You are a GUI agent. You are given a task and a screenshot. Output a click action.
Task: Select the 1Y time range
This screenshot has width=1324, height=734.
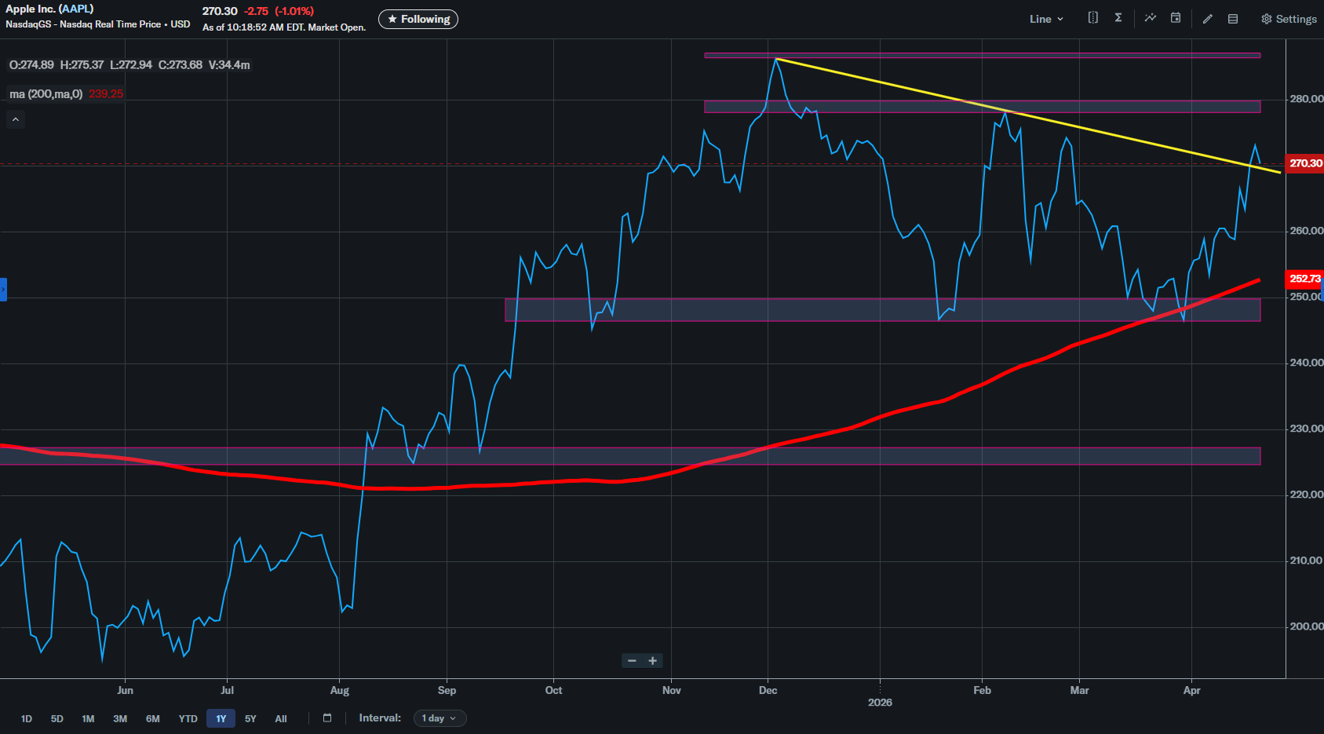[221, 718]
